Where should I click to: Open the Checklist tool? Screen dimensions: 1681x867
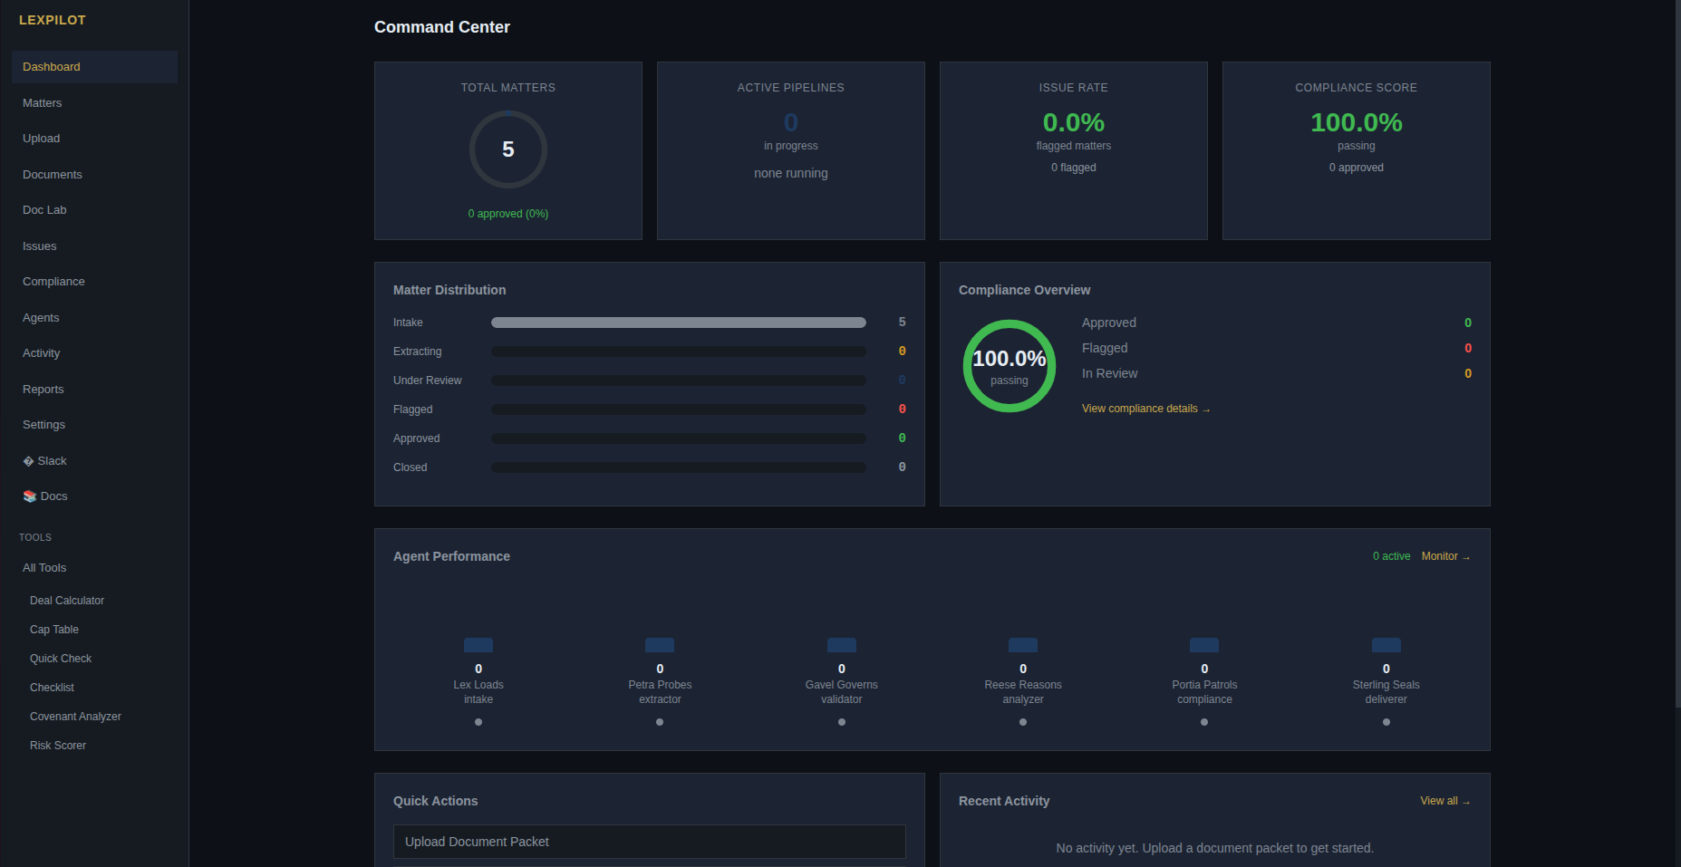coord(52,688)
